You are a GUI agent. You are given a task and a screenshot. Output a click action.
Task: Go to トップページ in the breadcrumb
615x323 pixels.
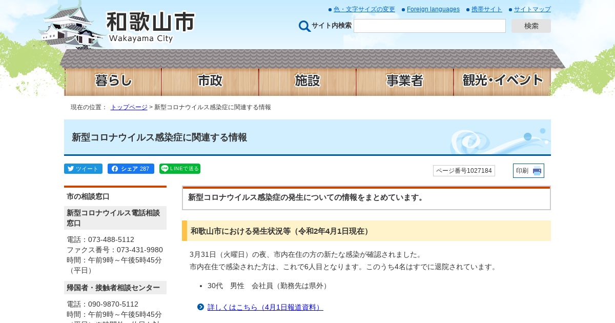pos(129,107)
